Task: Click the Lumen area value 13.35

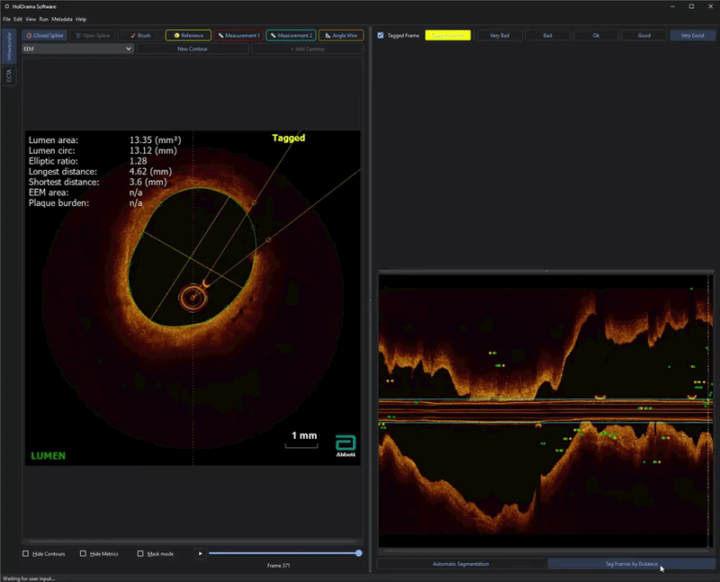Action: point(155,140)
